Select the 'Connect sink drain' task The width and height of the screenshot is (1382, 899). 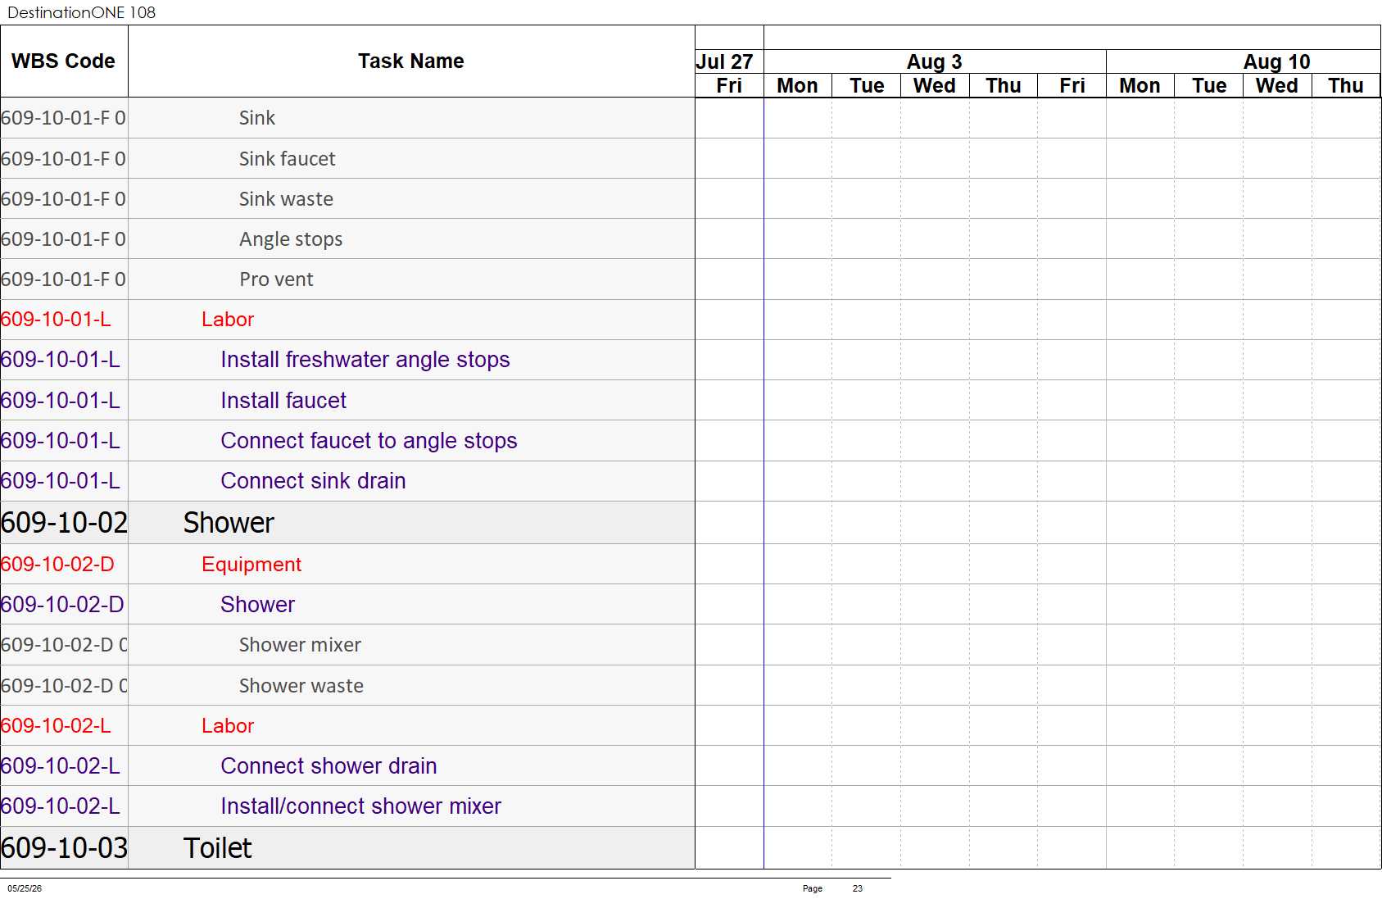(x=313, y=481)
